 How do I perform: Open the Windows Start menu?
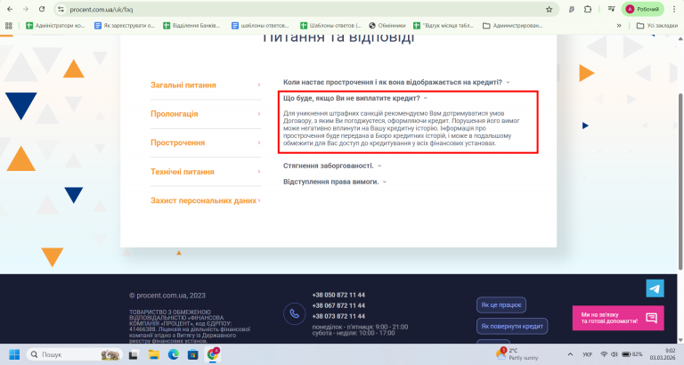tap(14, 354)
